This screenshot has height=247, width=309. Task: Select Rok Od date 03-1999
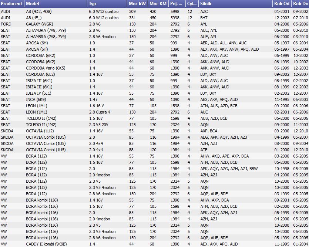click(282, 194)
